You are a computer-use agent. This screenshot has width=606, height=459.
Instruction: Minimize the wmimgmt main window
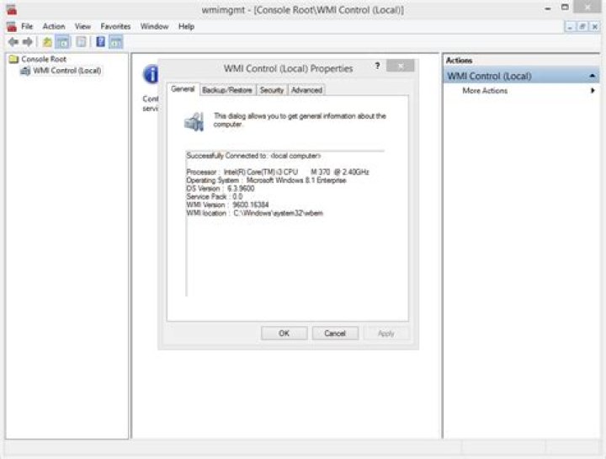(548, 8)
